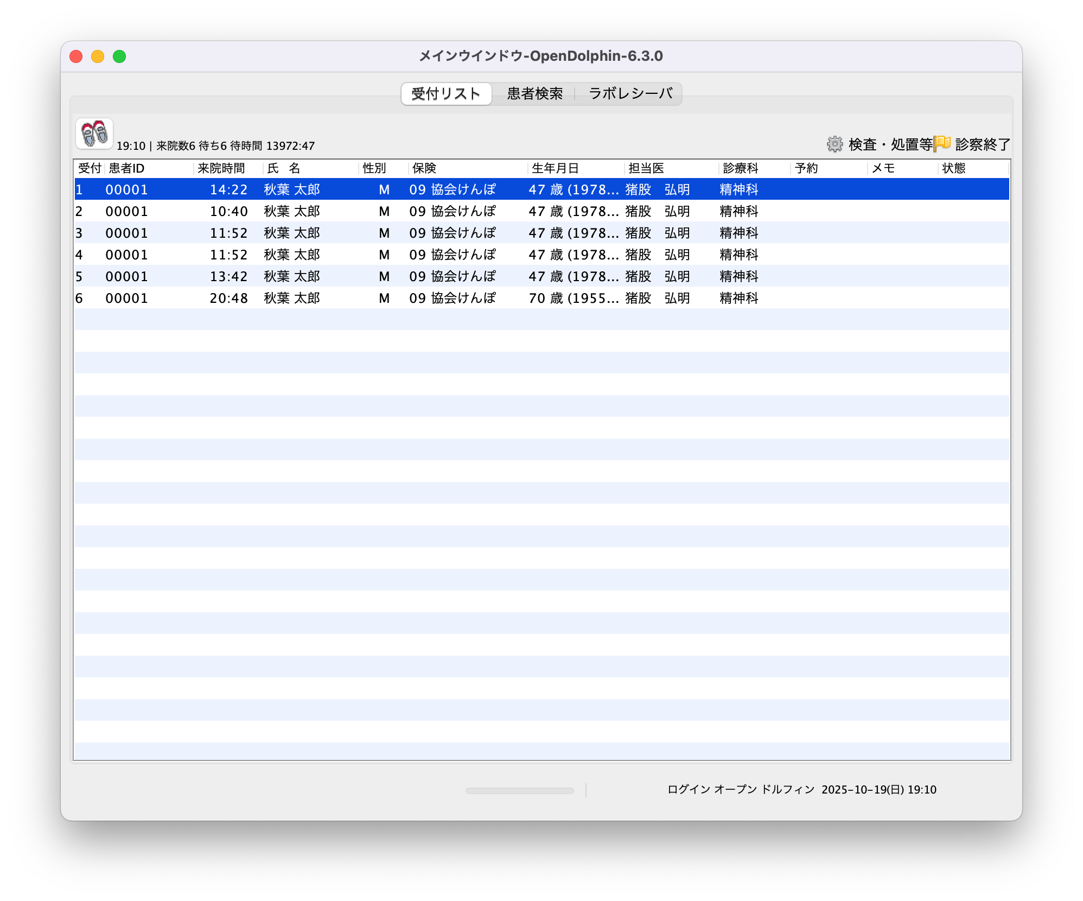Click the shoes reception refresh icon
The height and width of the screenshot is (901, 1083).
pos(94,134)
